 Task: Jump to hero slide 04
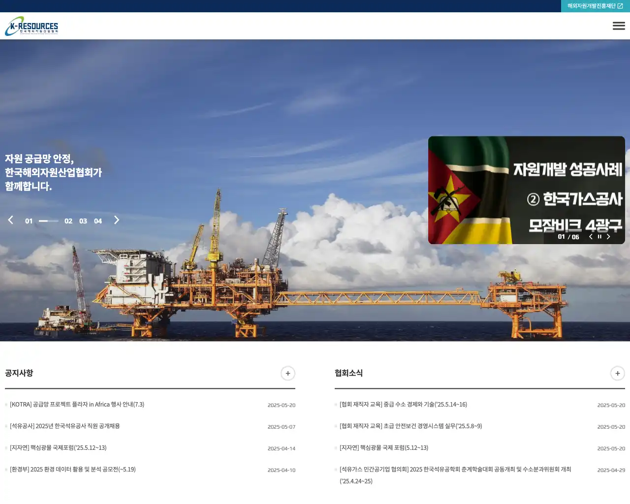click(98, 221)
